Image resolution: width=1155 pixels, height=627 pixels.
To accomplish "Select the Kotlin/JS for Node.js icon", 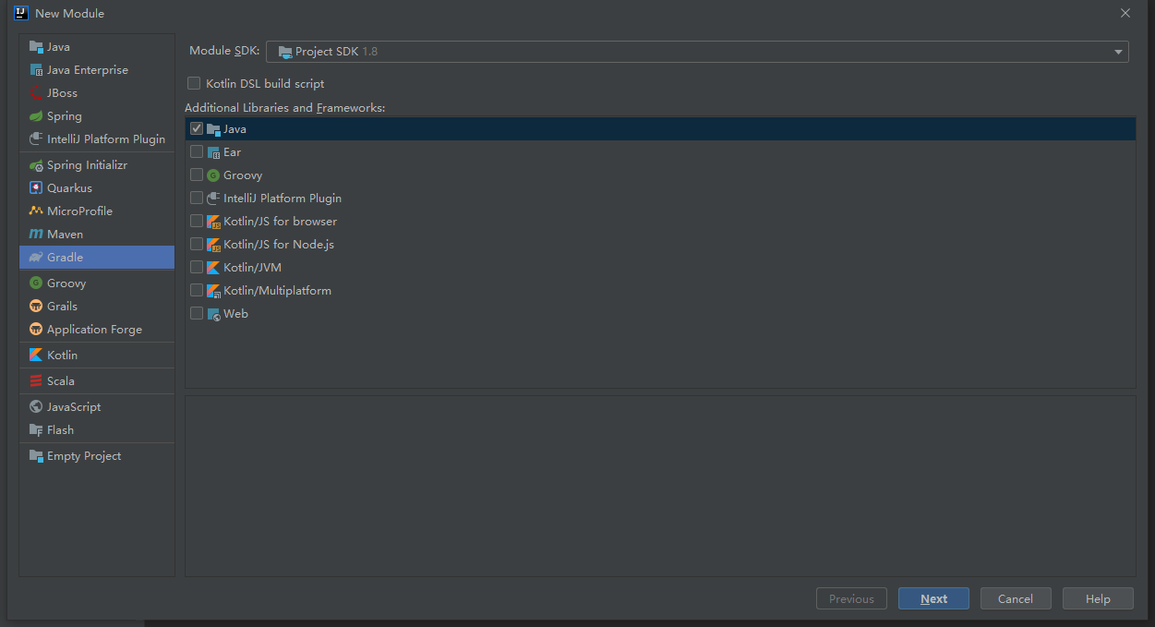I will 213,245.
